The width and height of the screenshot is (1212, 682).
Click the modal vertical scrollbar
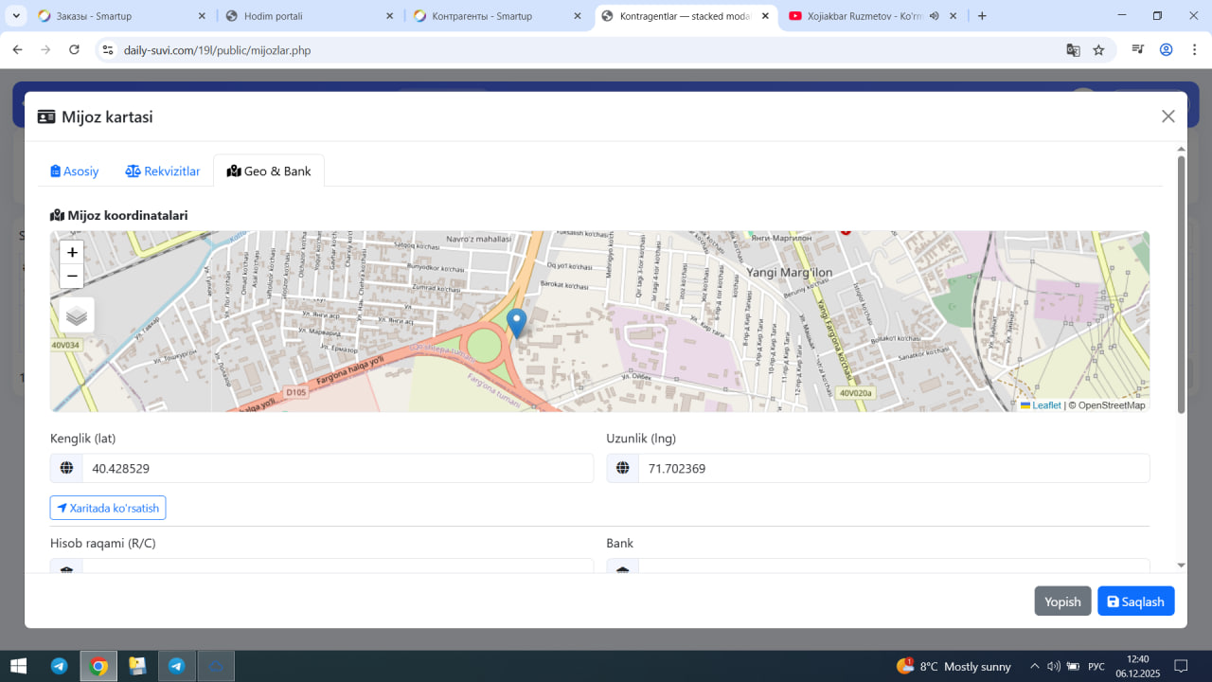1181,284
